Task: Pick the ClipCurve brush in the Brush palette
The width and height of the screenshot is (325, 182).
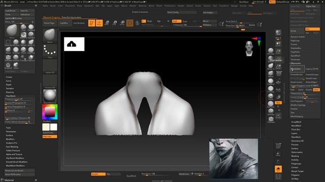Action: pyautogui.click(x=31, y=58)
